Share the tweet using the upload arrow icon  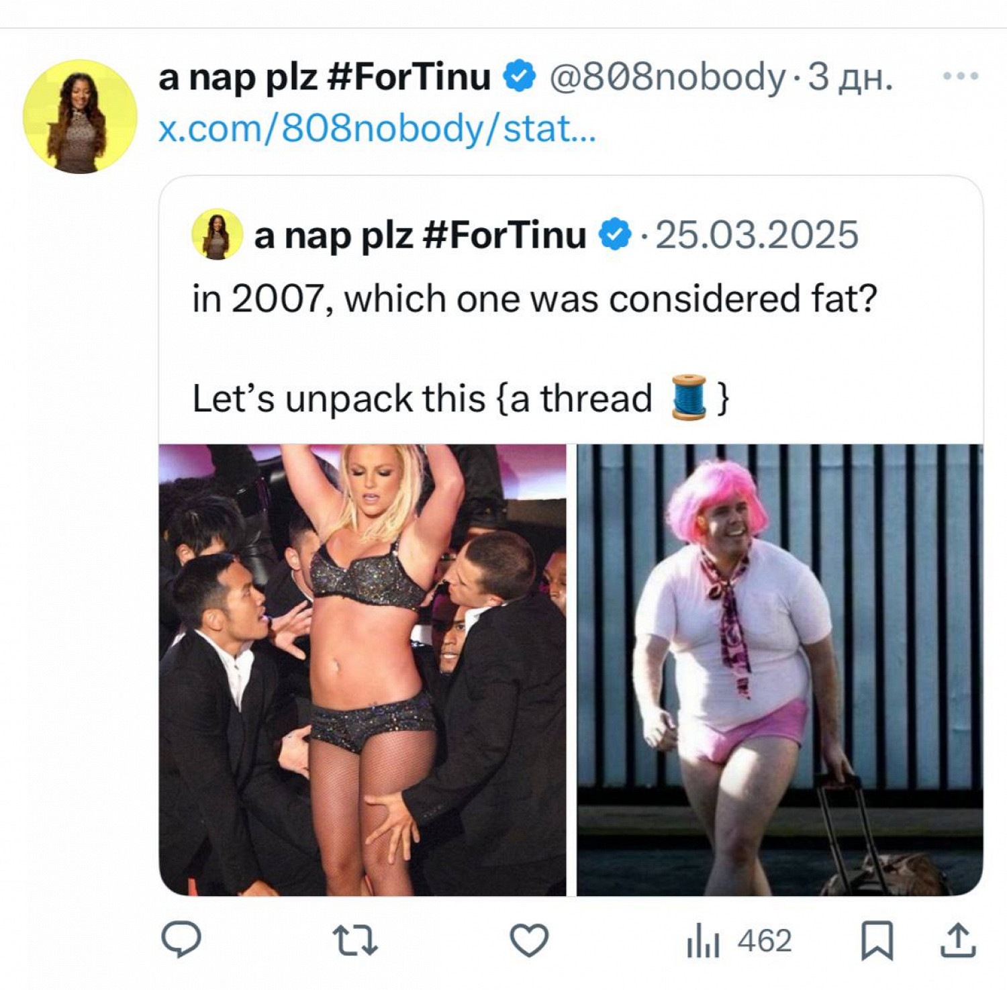(x=957, y=940)
